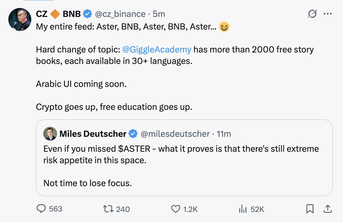
Task: Click CZ's profile picture
Action: coord(20,19)
